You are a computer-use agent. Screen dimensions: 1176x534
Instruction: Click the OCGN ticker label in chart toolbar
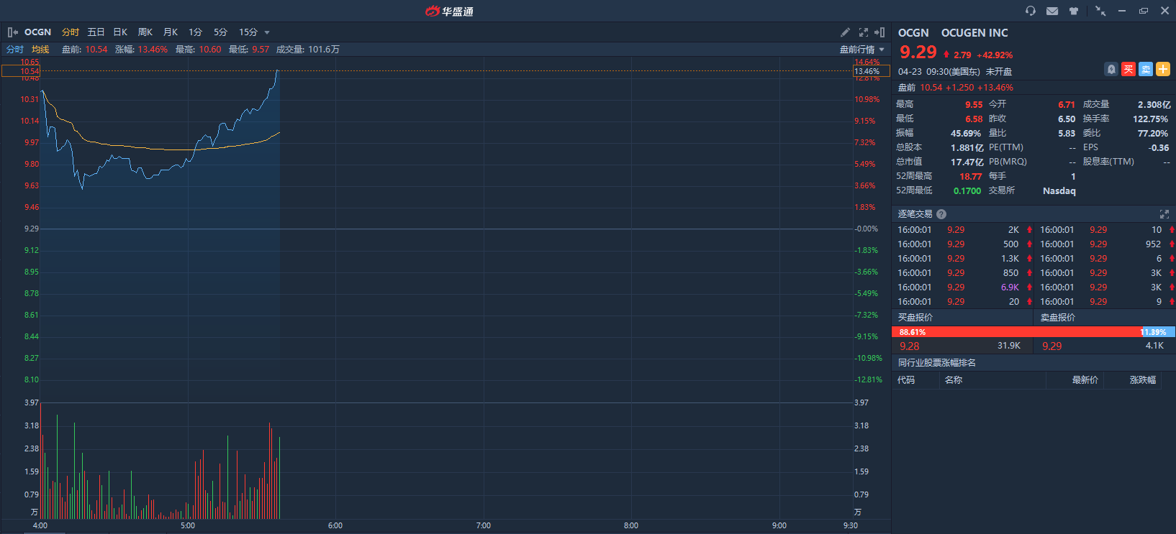click(37, 32)
